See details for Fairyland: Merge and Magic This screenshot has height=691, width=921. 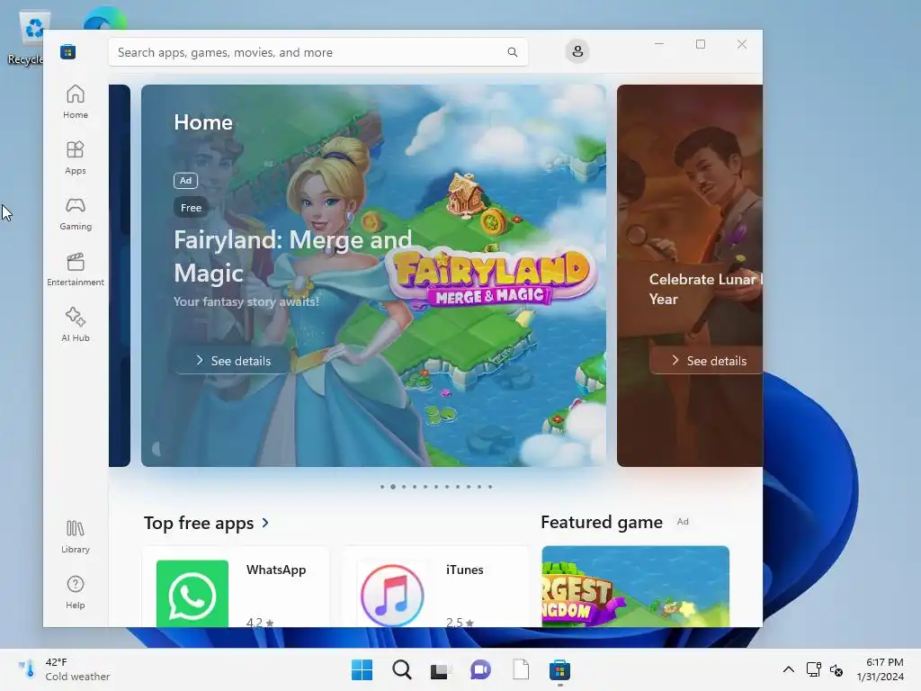pyautogui.click(x=233, y=361)
